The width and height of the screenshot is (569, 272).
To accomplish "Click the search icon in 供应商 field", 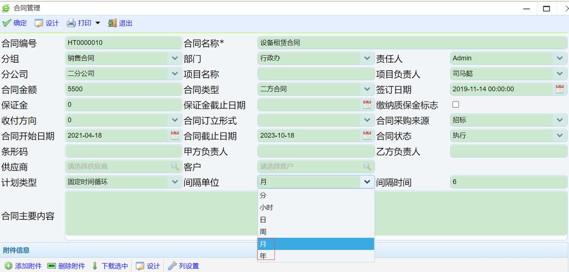I will (x=175, y=166).
